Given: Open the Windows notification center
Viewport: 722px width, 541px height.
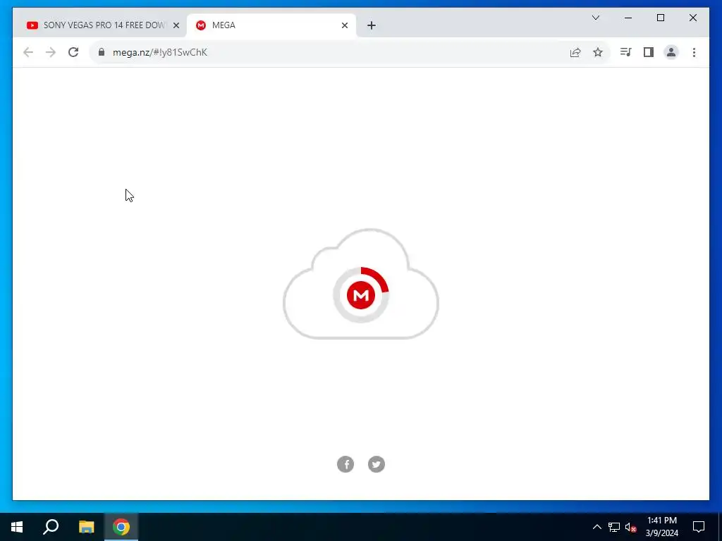Looking at the screenshot, I should pyautogui.click(x=699, y=527).
